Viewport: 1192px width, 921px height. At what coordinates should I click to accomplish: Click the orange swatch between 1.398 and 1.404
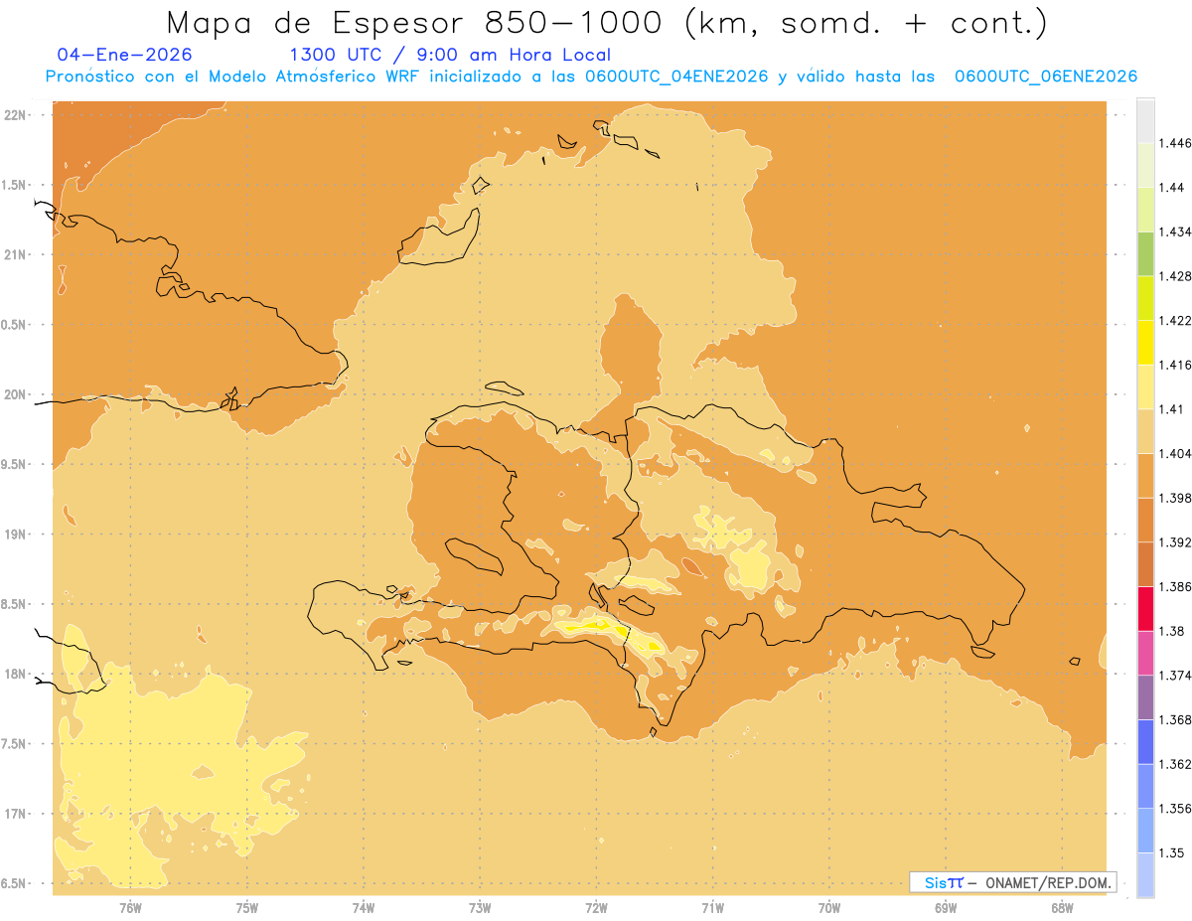pyautogui.click(x=1146, y=475)
